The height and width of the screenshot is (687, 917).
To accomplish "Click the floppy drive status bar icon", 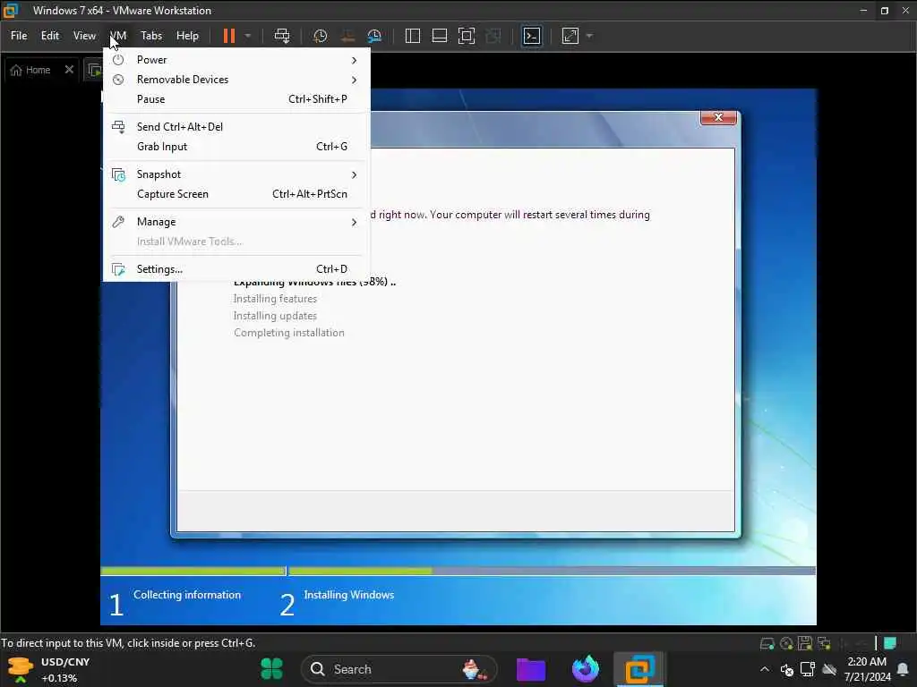I will pos(805,643).
